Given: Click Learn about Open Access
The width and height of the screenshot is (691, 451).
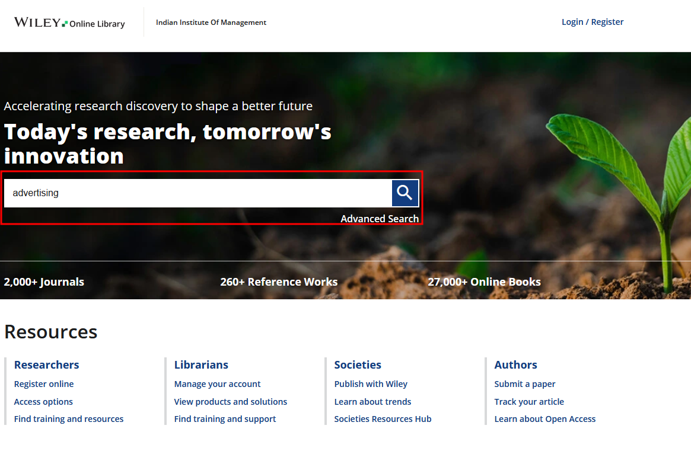Looking at the screenshot, I should (x=544, y=419).
